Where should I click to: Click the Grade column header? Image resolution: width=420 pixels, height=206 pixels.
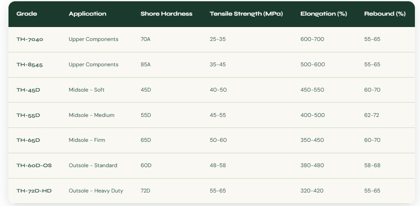27,14
